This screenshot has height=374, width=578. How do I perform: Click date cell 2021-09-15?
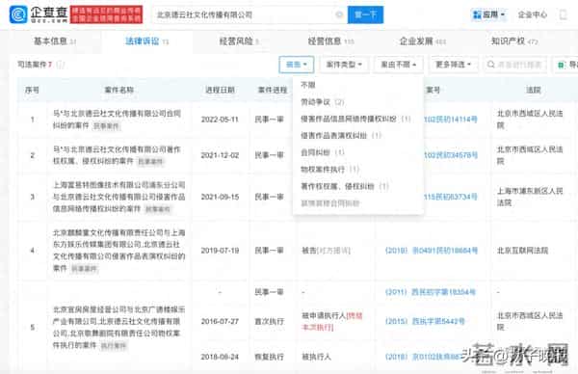click(220, 197)
